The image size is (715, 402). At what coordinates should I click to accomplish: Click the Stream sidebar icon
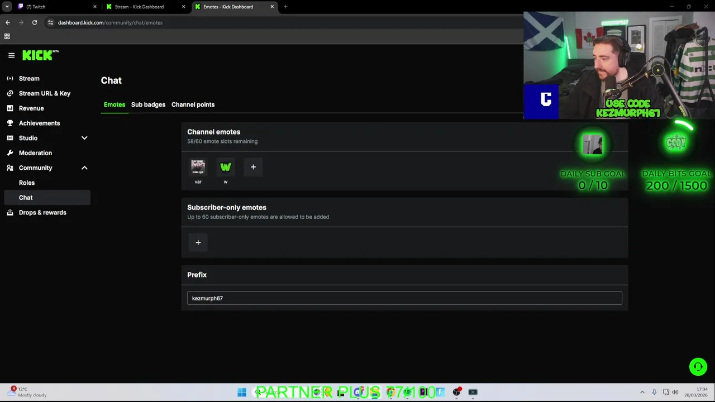(x=10, y=79)
